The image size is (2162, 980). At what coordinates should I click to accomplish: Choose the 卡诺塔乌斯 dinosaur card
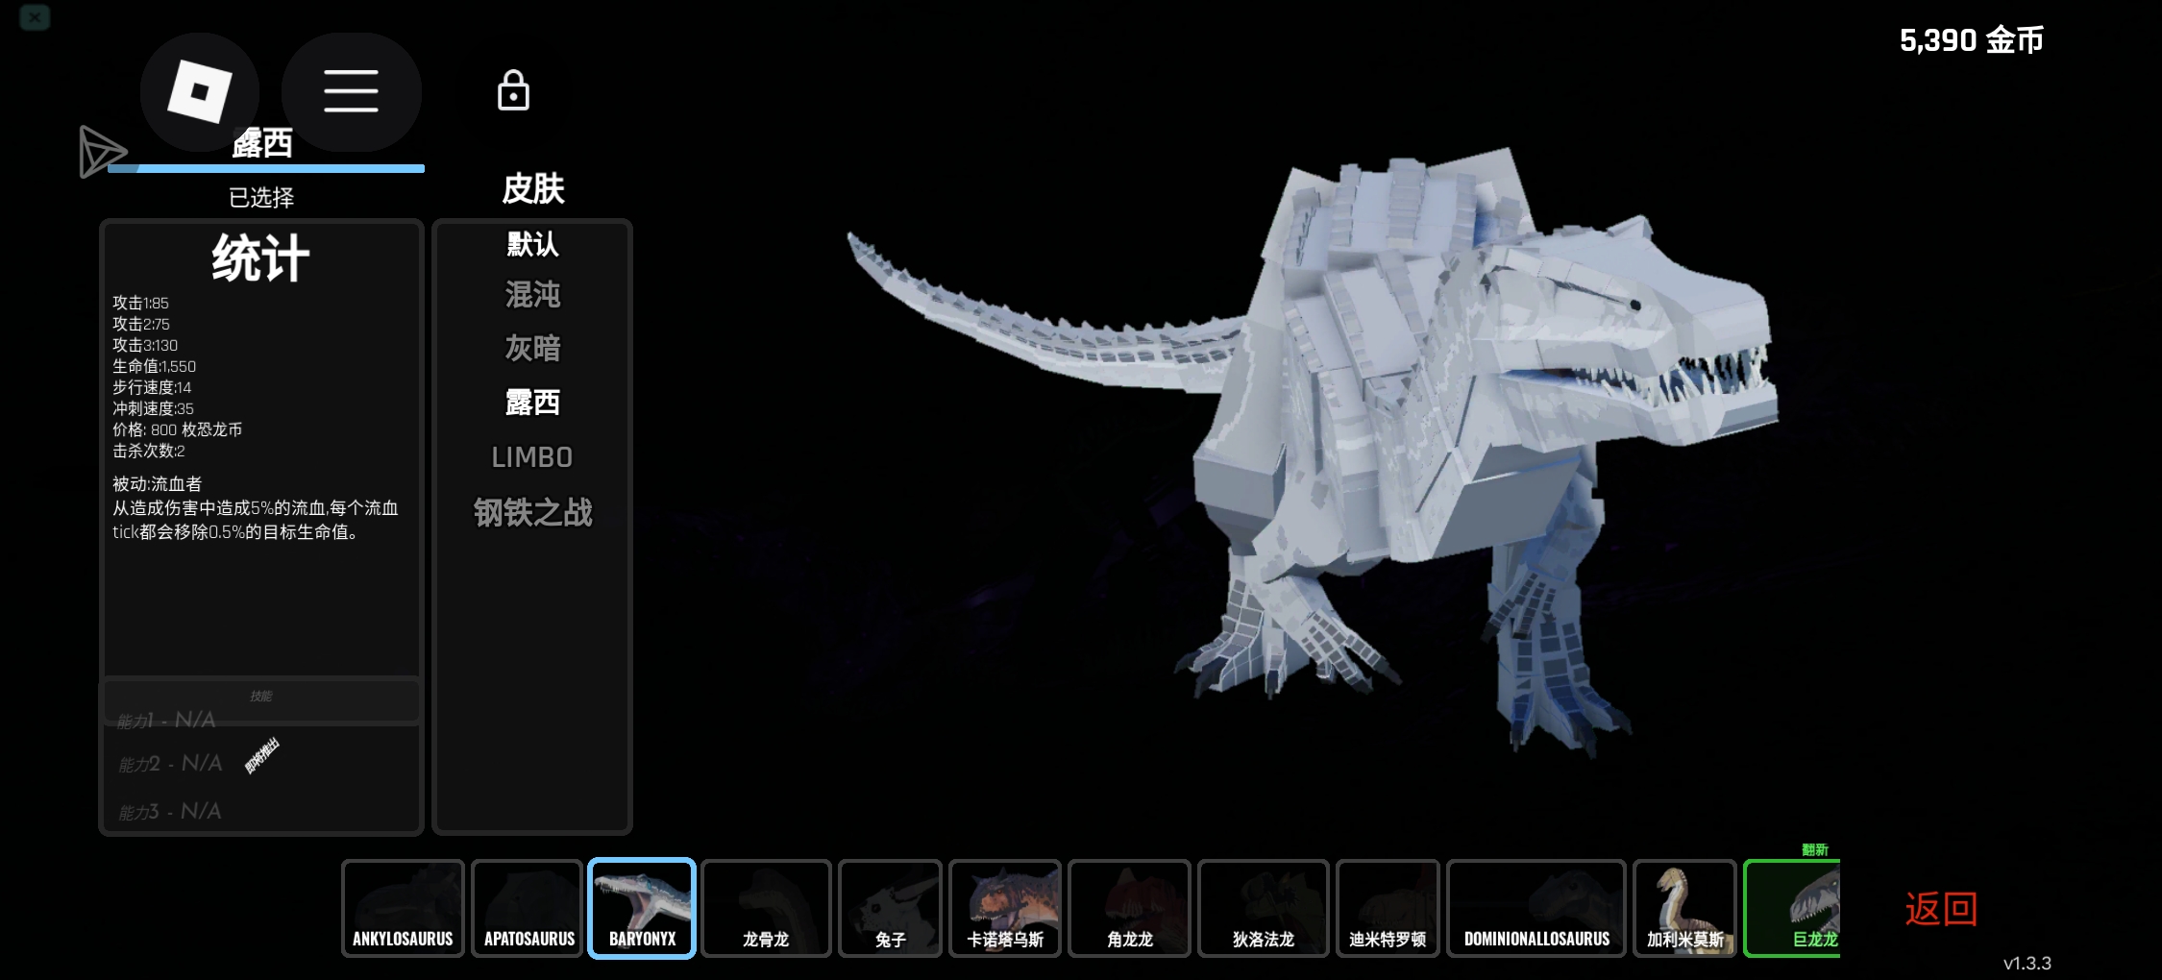[x=1005, y=908]
